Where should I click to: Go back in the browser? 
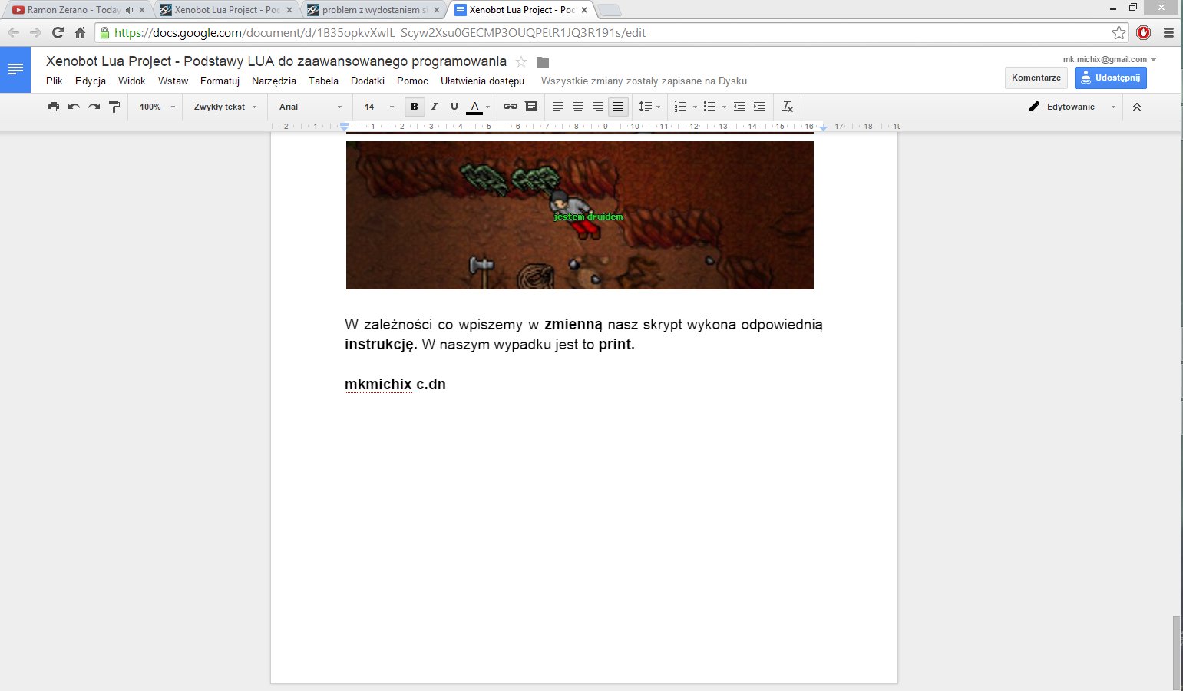(13, 32)
